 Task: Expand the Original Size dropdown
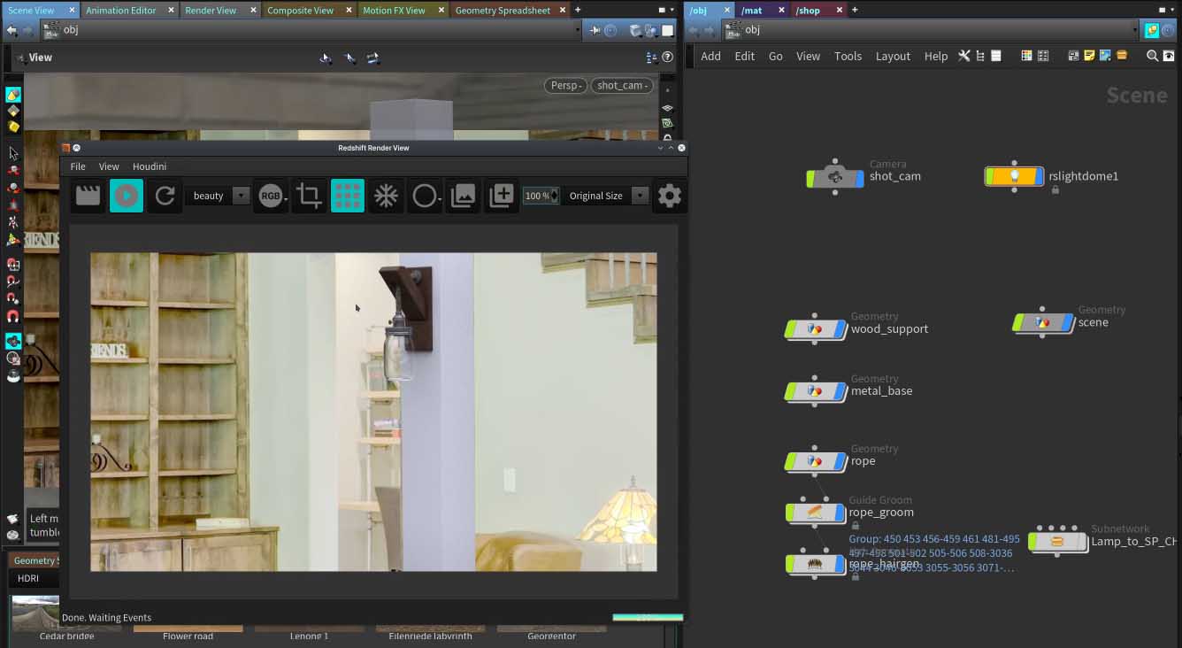640,196
